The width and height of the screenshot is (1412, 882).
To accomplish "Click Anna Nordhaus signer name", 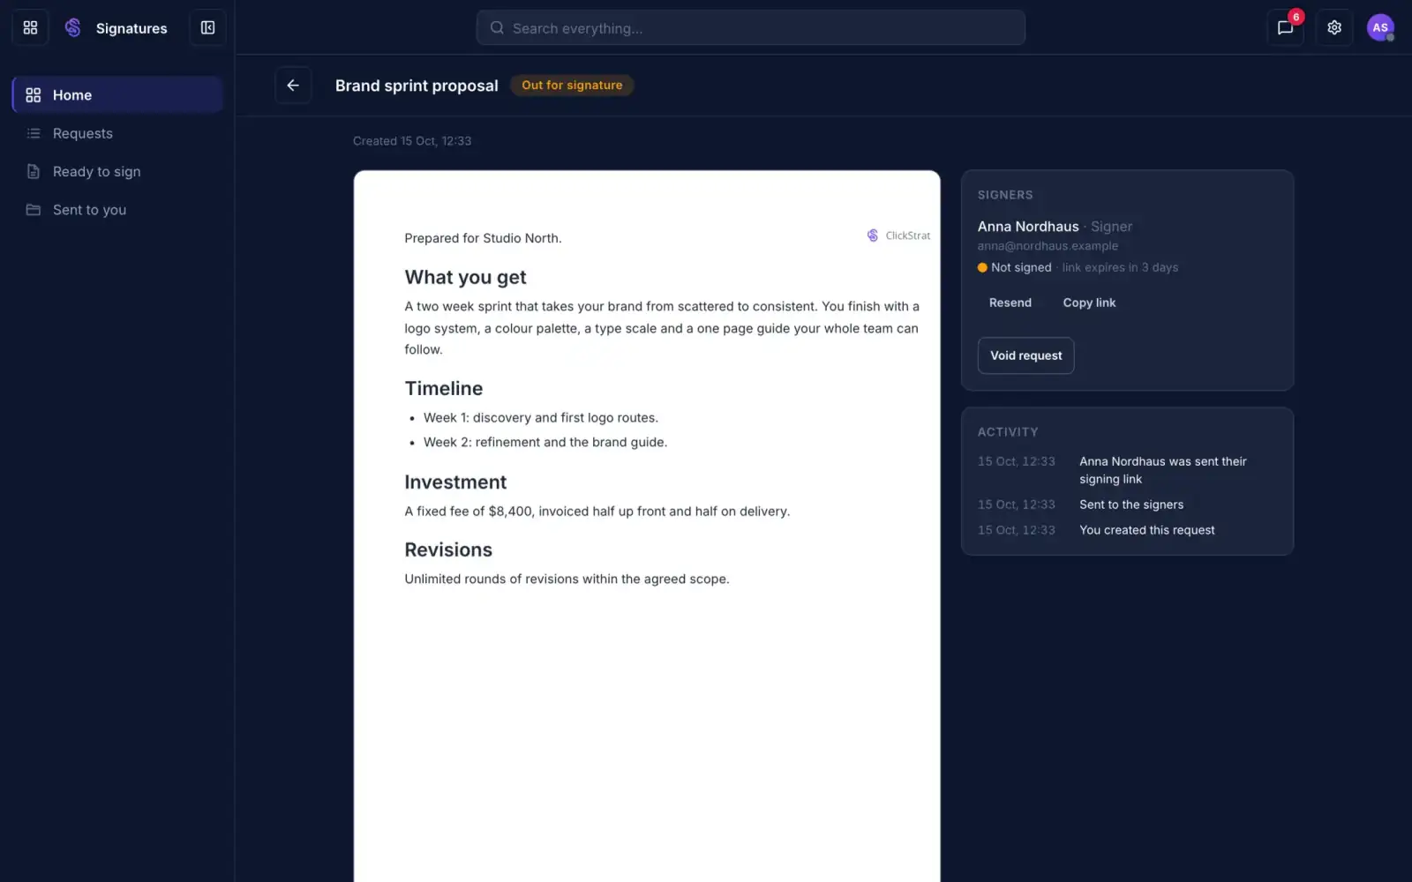I will 1028,227.
